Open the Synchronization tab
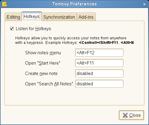The image size is (149, 125). [59, 17]
